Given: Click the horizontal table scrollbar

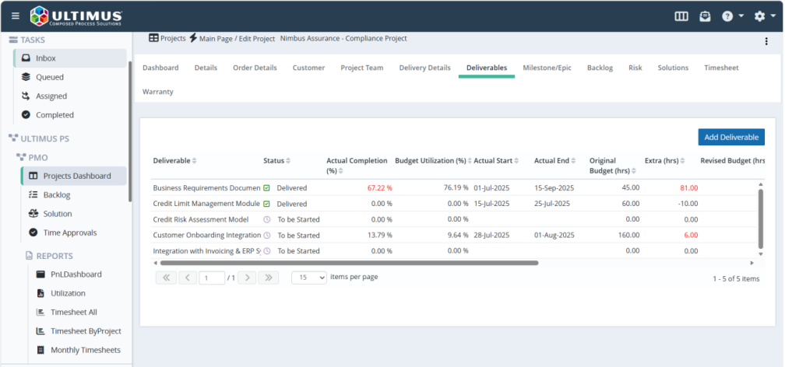Looking at the screenshot, I should click(349, 263).
